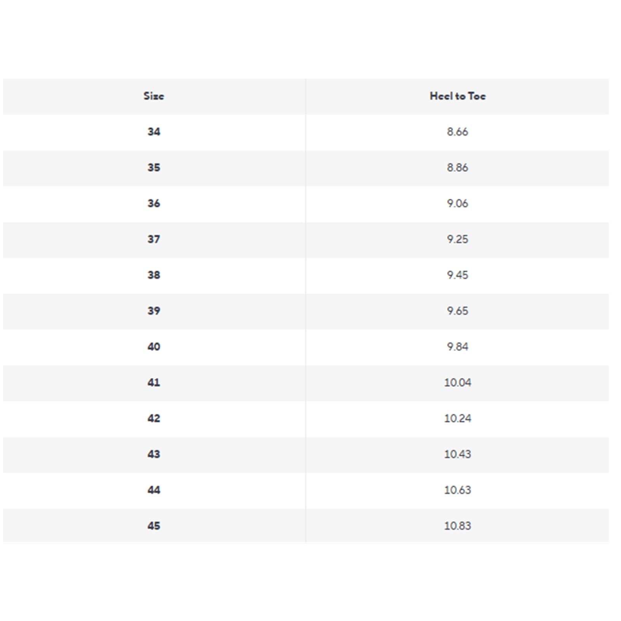Select size 42 row label
Image resolution: width=621 pixels, height=621 pixels.
click(x=154, y=418)
